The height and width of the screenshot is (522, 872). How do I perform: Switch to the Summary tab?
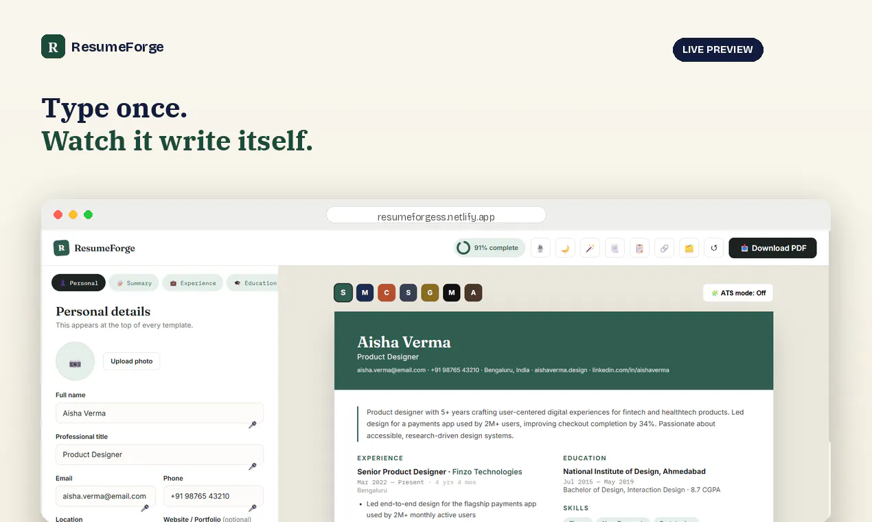click(x=134, y=283)
